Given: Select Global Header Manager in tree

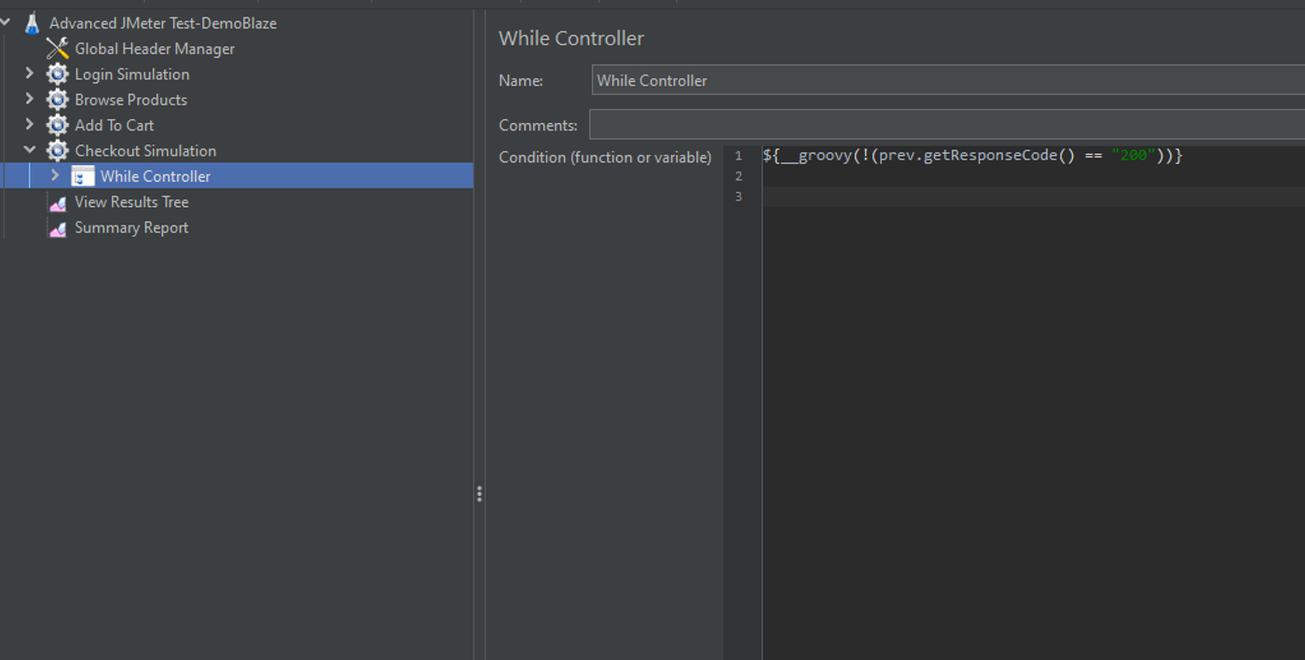Looking at the screenshot, I should [x=155, y=48].
